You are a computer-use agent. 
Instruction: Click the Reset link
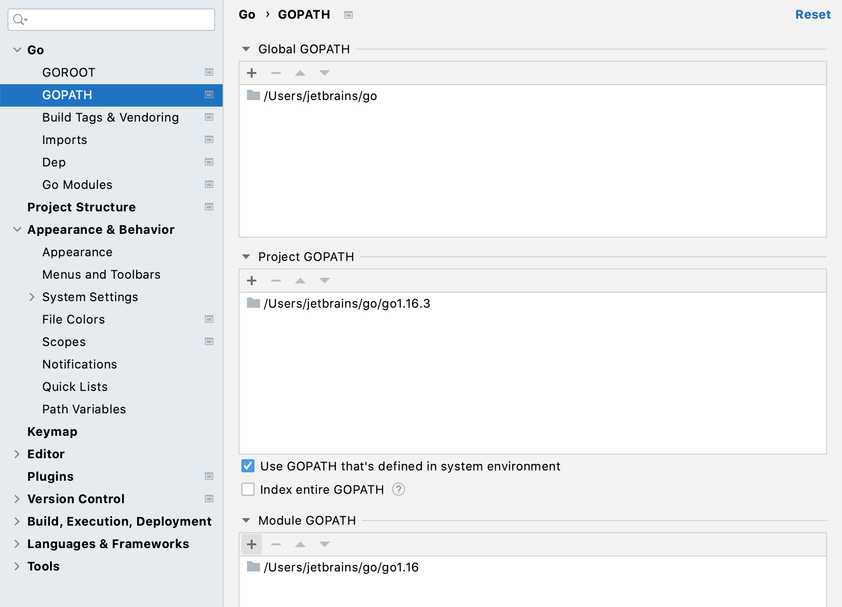tap(813, 14)
